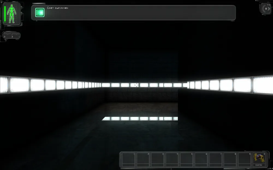273x170 pixels.
Task: Select empty hotbar slot 3
Action: point(158,160)
